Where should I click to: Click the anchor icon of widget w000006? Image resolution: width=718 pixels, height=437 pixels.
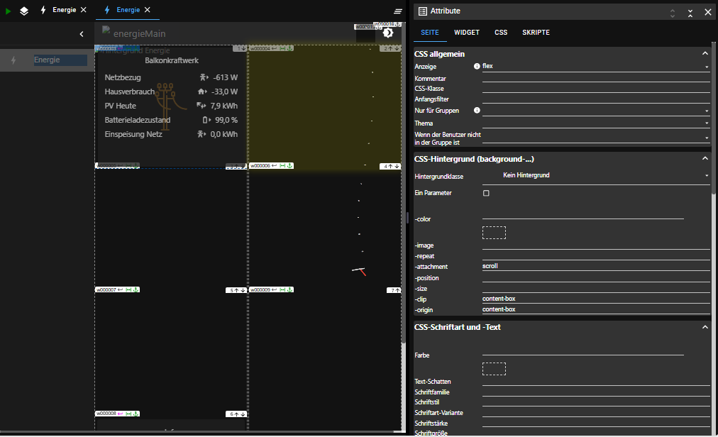pos(289,166)
